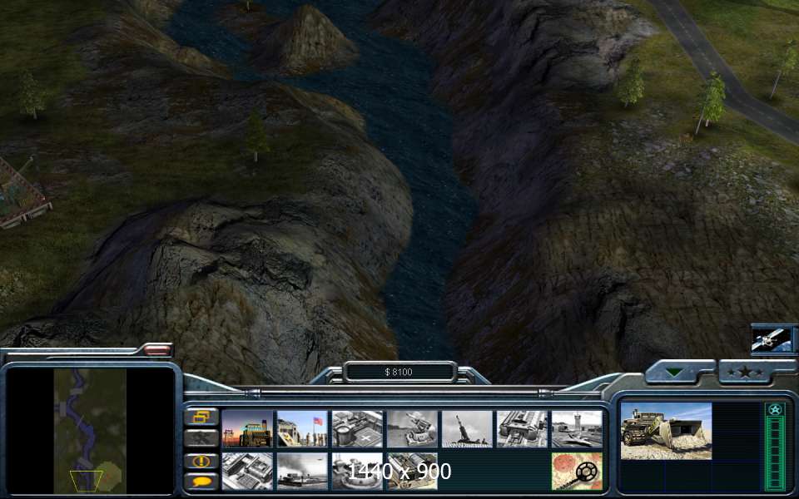Pick the Airfield build icon with control tower

pos(578,429)
